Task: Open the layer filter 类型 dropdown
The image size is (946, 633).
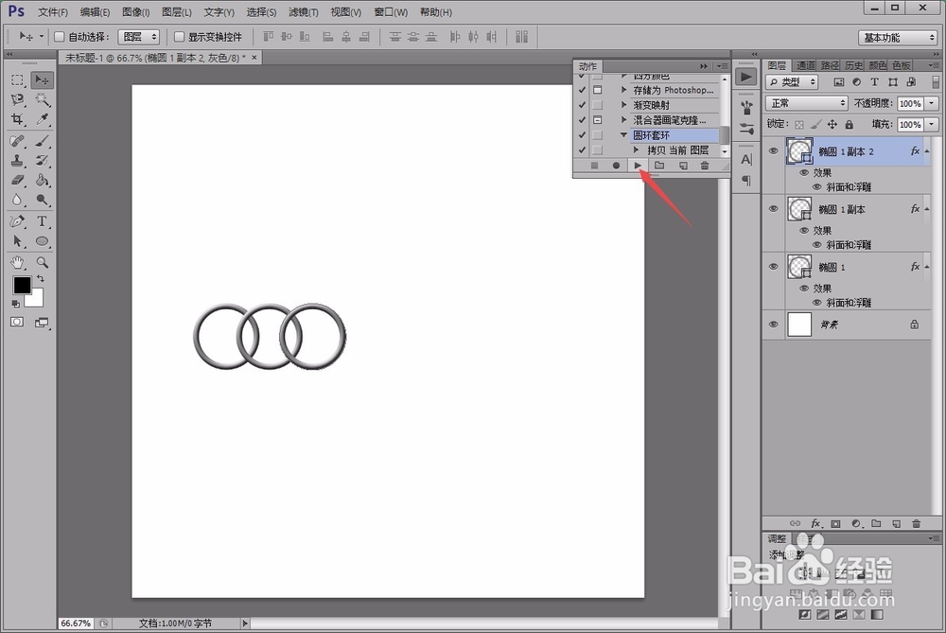Action: tap(792, 81)
